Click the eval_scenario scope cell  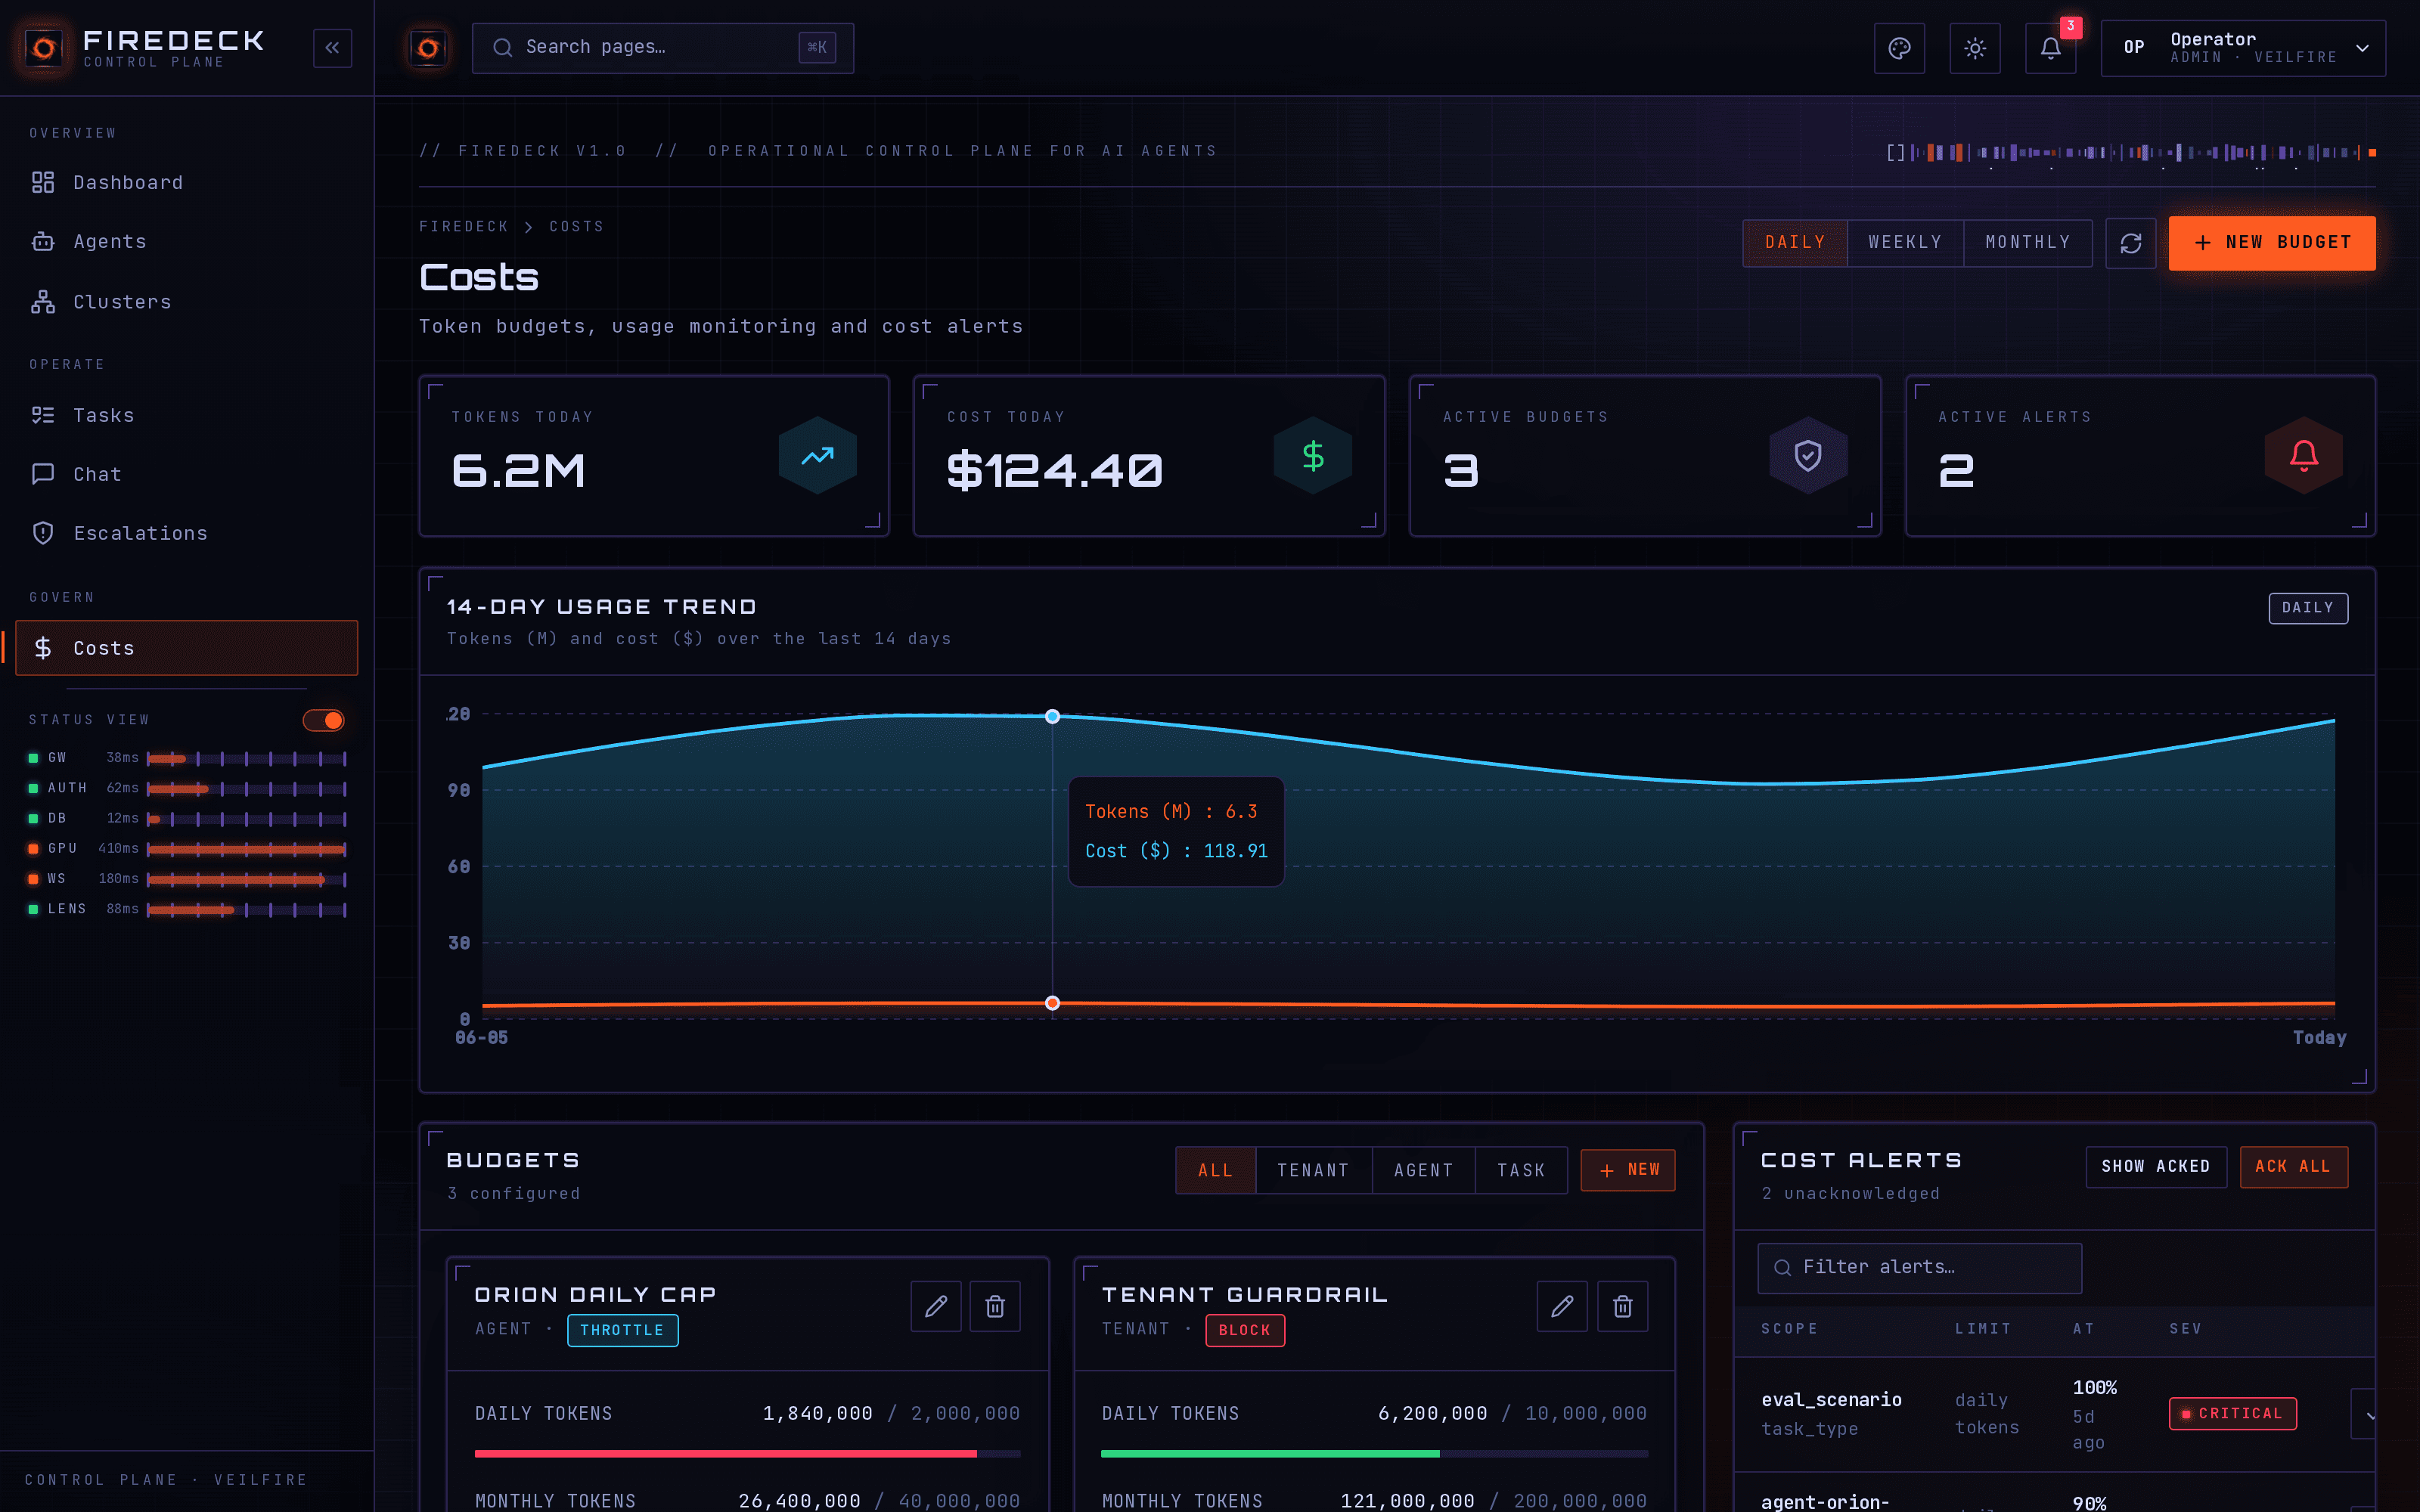click(1831, 1414)
